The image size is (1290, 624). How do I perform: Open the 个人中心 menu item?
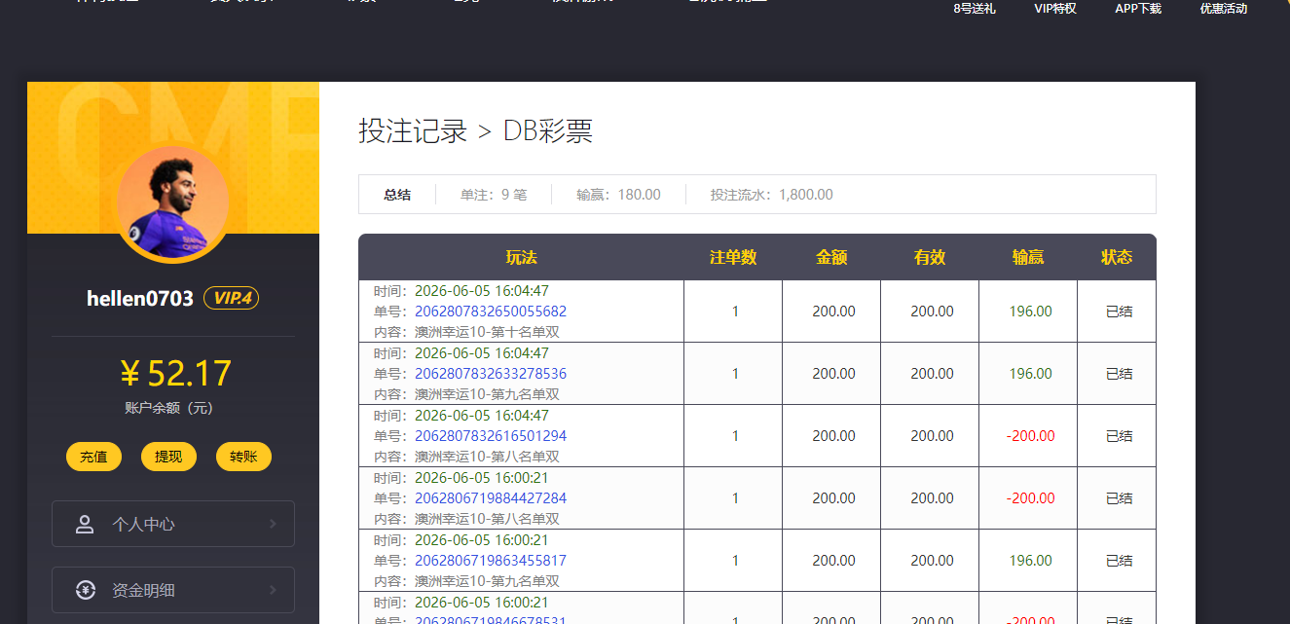[173, 525]
